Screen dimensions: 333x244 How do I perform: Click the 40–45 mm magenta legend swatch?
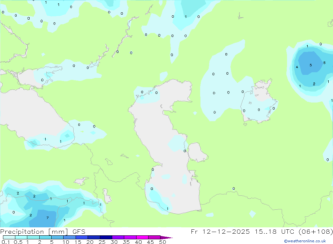(142, 237)
